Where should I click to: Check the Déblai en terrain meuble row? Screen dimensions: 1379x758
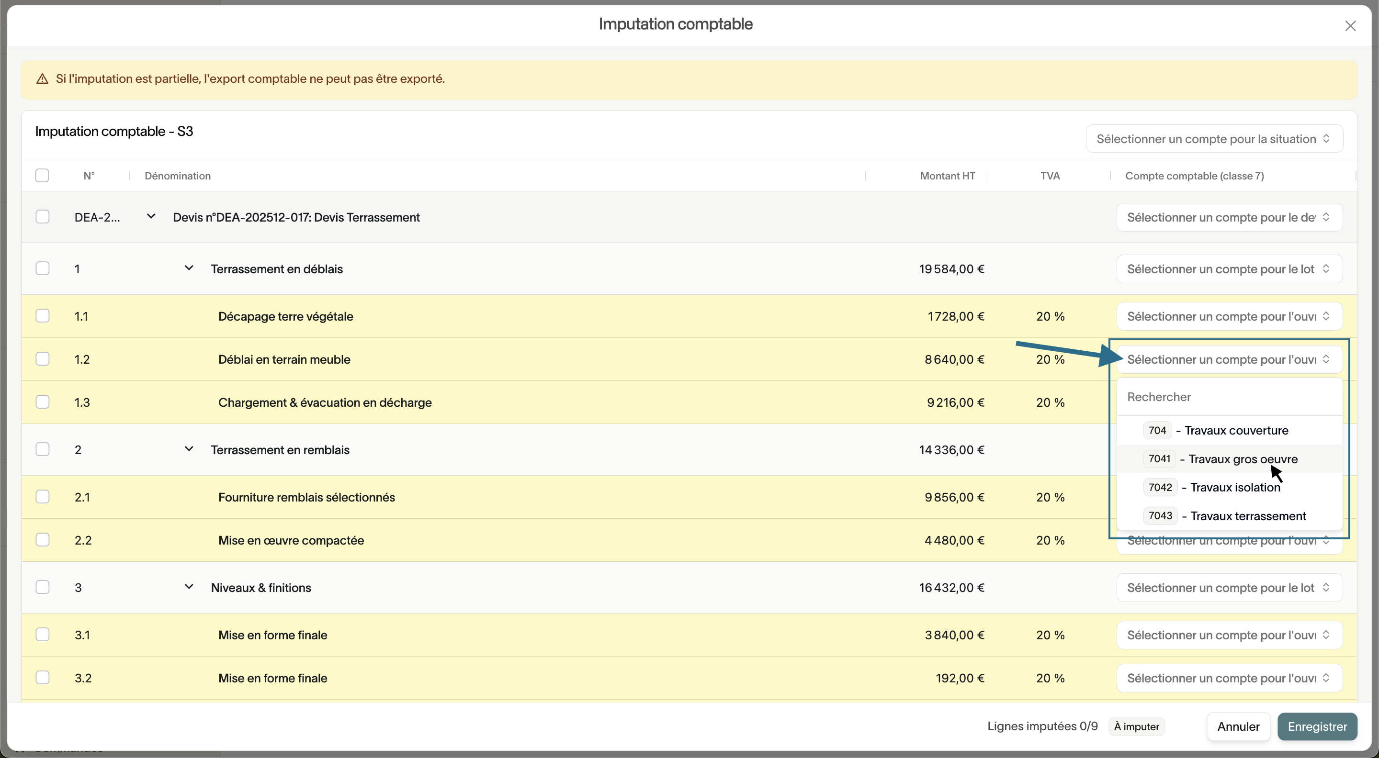pos(42,359)
